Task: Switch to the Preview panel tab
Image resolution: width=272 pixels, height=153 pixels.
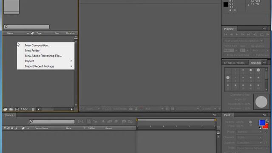Action: point(229,29)
